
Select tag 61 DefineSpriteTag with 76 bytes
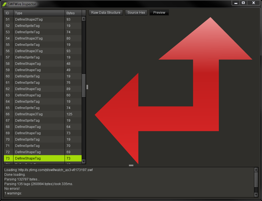[43, 83]
